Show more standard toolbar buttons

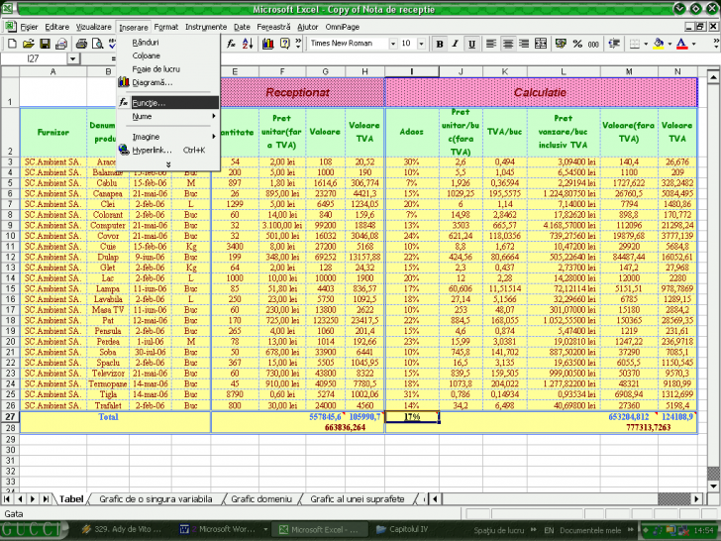pyautogui.click(x=298, y=44)
